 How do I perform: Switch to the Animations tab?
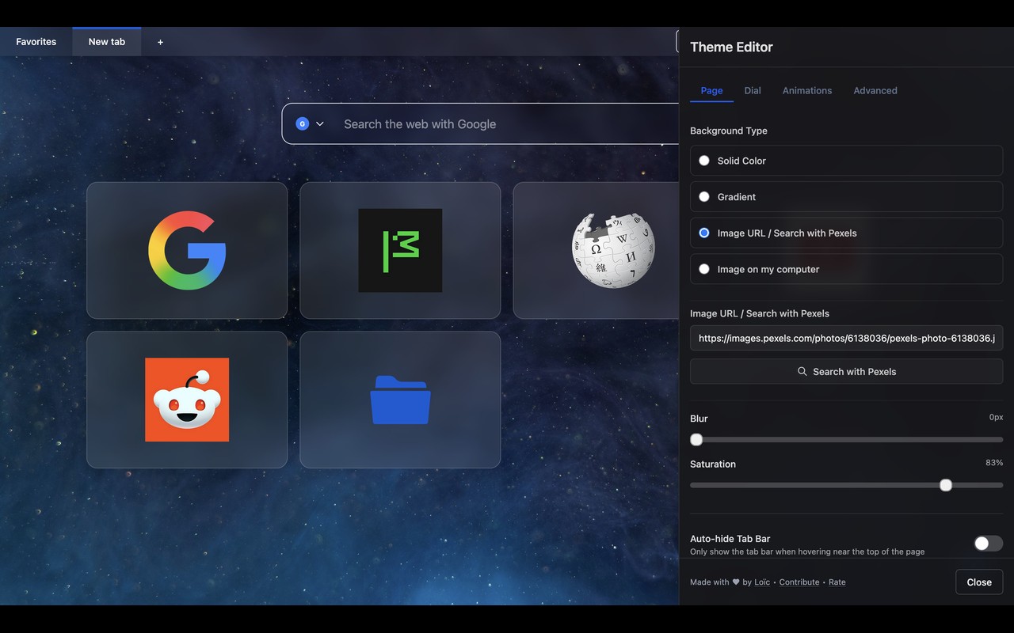[x=807, y=90]
